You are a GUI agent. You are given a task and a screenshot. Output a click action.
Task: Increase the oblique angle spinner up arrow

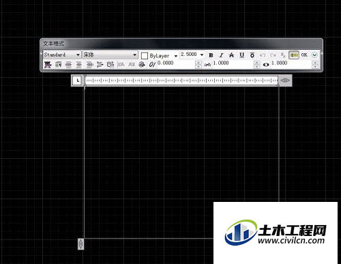pyautogui.click(x=198, y=63)
